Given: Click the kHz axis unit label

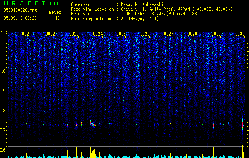Looking at the screenshot, I should point(4,32).
